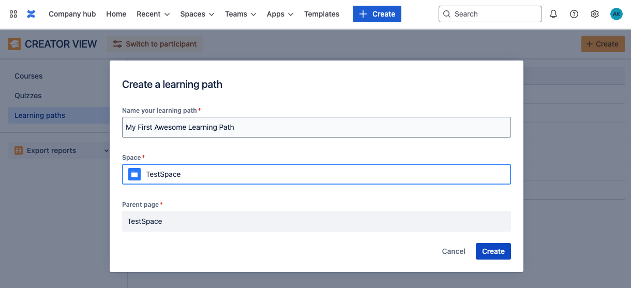The width and height of the screenshot is (631, 288).
Task: Focus the learning path name field
Action: pos(317,127)
